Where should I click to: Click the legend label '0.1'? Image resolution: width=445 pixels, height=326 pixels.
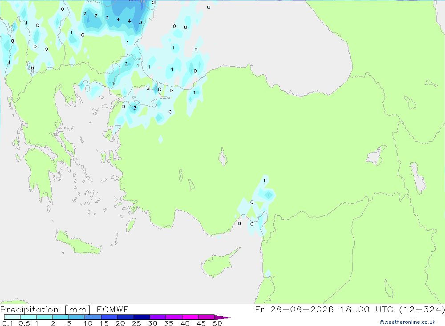(8, 323)
